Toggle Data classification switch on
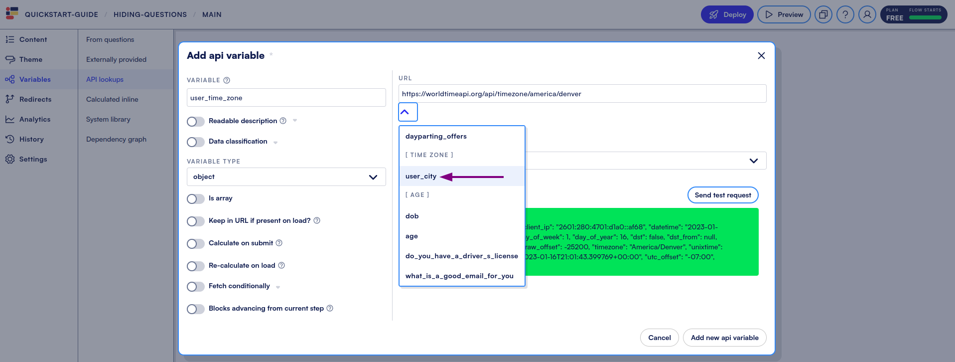 click(x=195, y=142)
